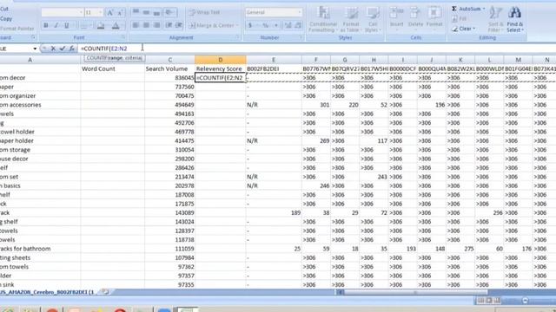Click the Copy command in Clipboard group
The image size is (556, 312).
tap(6, 19)
